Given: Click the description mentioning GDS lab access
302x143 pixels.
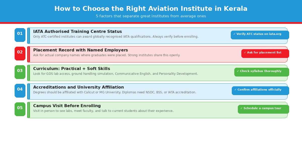Looking at the screenshot, I should [x=116, y=74].
